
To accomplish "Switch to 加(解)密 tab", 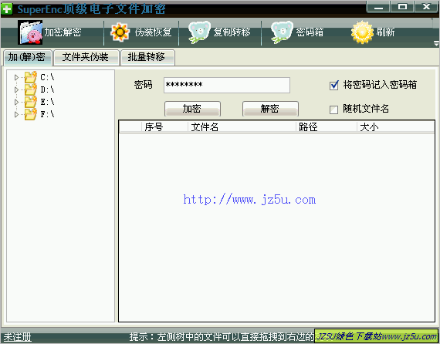I will [27, 58].
